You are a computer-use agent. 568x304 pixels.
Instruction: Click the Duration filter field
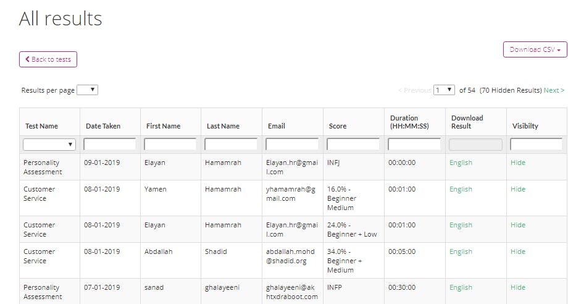(414, 145)
